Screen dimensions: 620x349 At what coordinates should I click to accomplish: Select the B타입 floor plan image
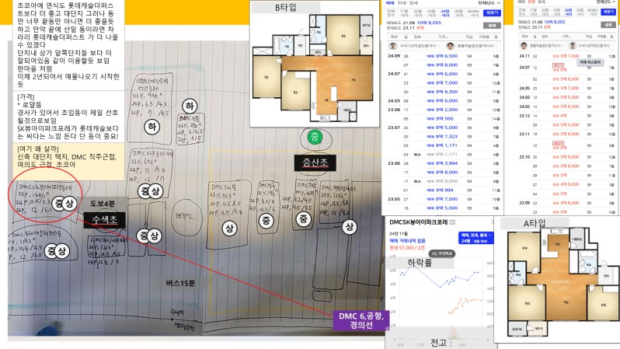click(315, 68)
